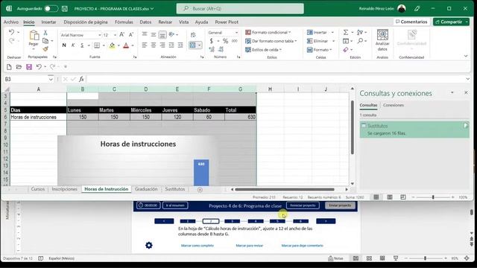
Task: Toggle the Autoguardado switch
Action: tap(51, 8)
